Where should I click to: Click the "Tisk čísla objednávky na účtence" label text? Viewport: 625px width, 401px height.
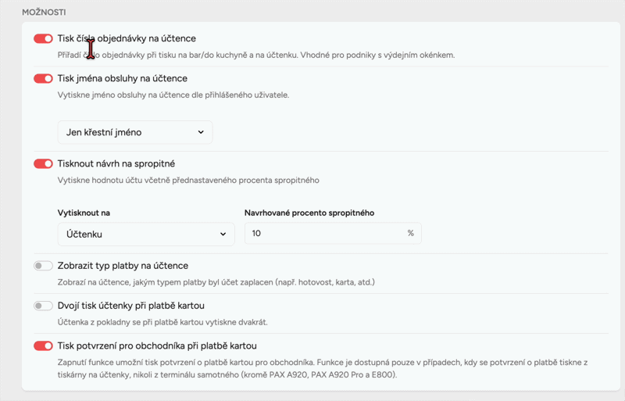(x=127, y=38)
